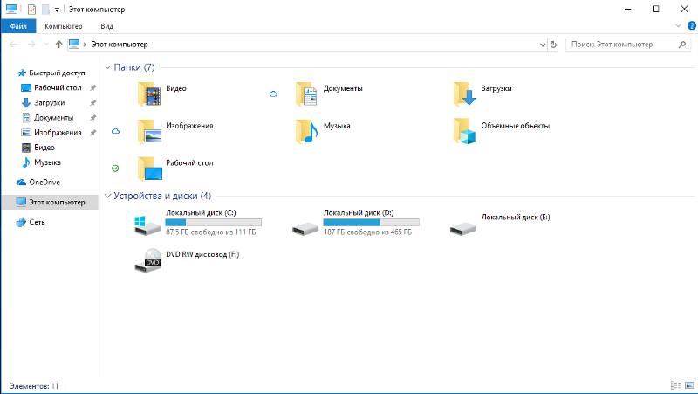This screenshot has height=394, width=698.
Task: Collapse the Устройства и диски (4) group
Action: [107, 196]
